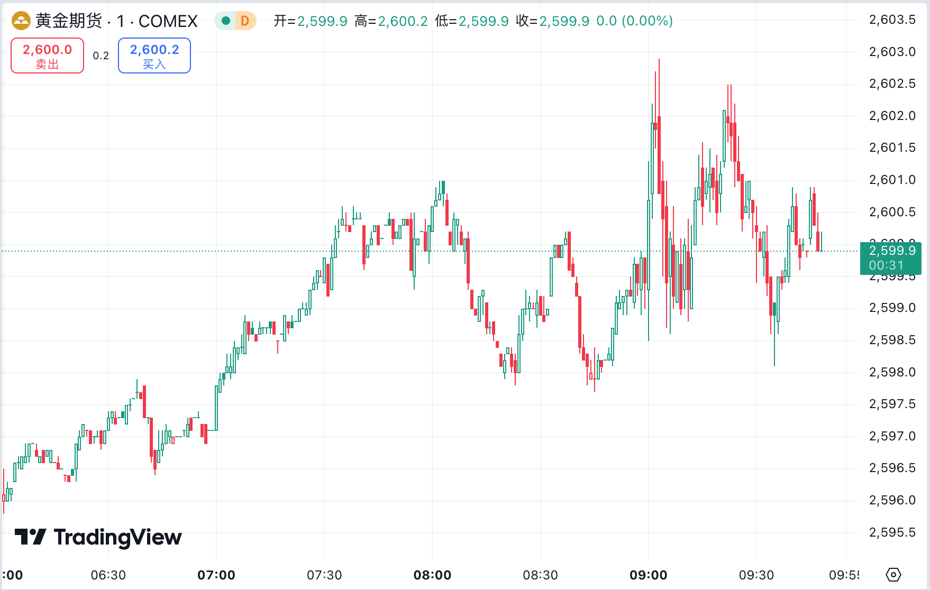930x590 pixels.
Task: Toggle the OHLC data display row
Action: click(471, 21)
